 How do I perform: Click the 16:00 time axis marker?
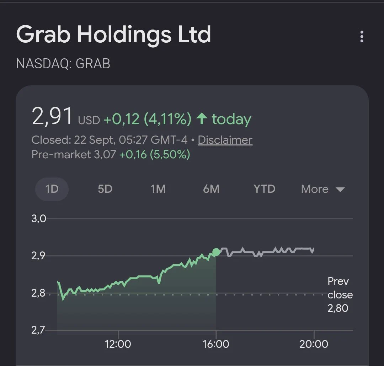[x=216, y=344]
